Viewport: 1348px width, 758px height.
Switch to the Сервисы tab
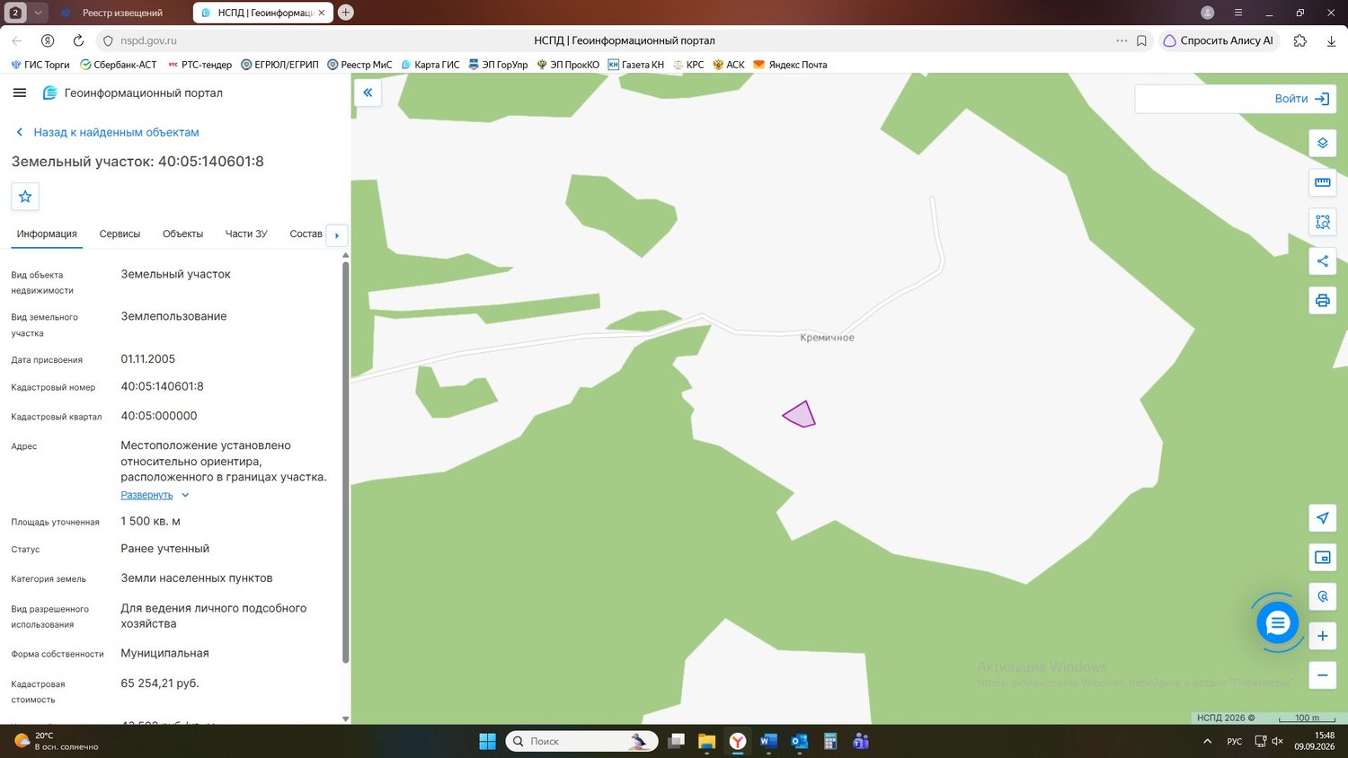(x=120, y=234)
